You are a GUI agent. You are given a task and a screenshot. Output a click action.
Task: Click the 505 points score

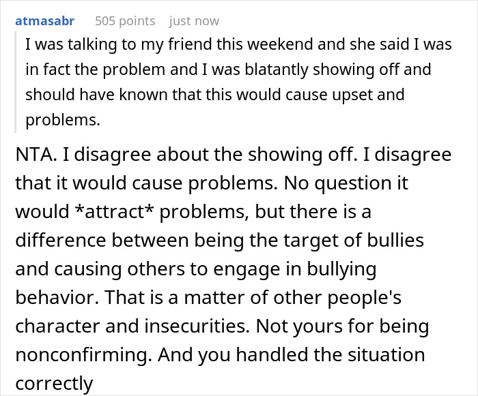125,21
